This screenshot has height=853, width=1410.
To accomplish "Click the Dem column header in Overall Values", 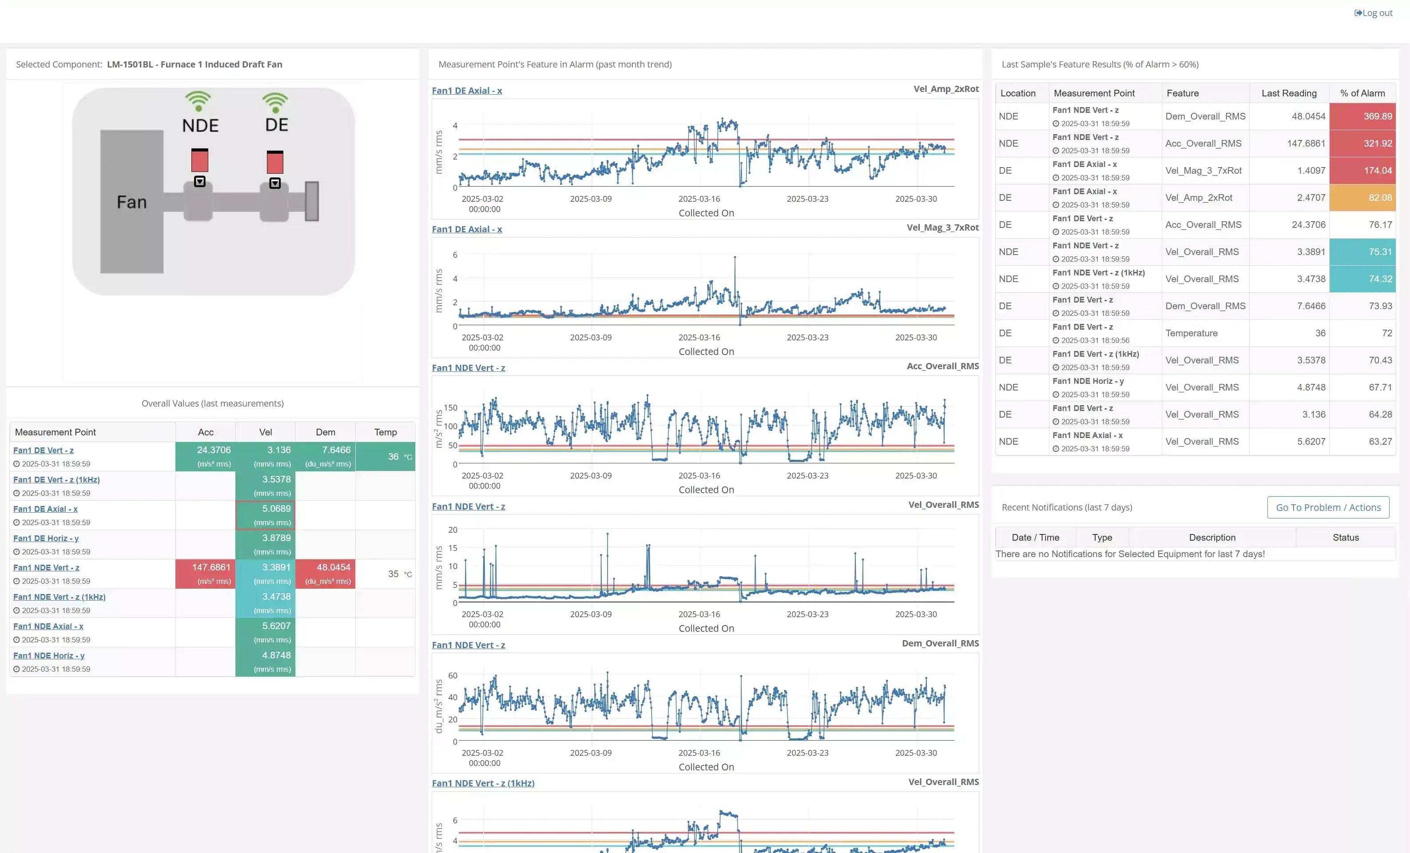I will point(326,432).
